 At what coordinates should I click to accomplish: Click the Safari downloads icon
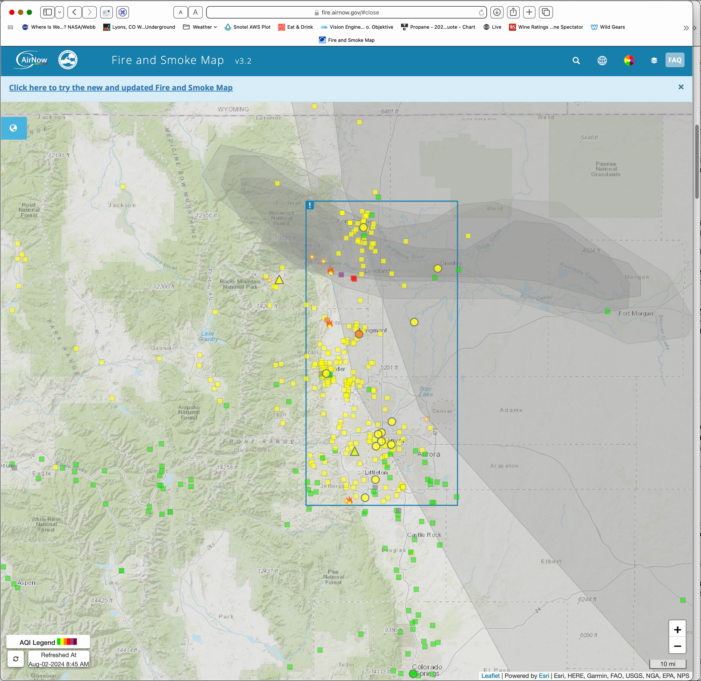[x=497, y=13]
